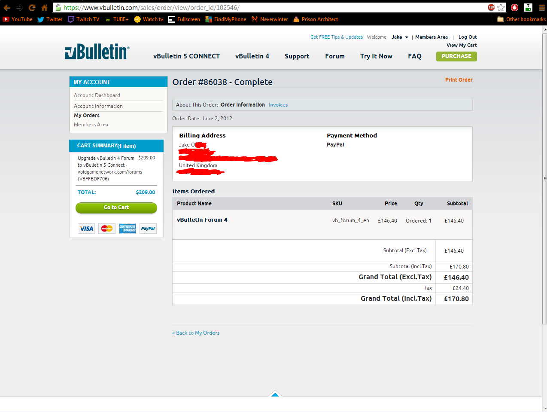Screen dimensions: 547x412
Task: Open the Twitter bookmark
Action: (50, 19)
